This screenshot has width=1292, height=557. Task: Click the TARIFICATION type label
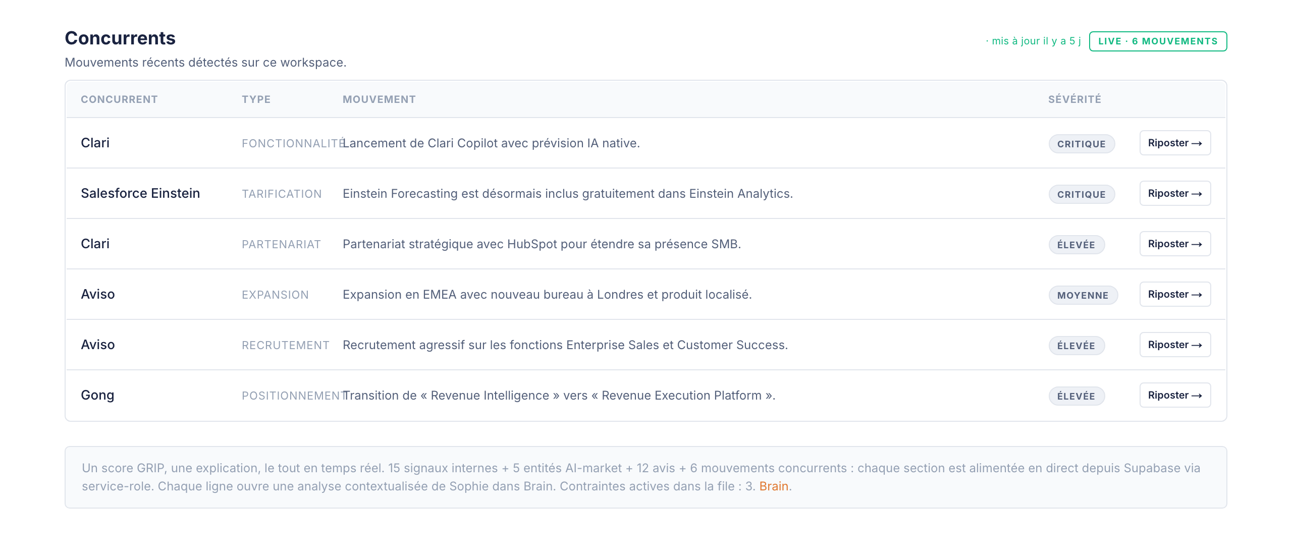pyautogui.click(x=282, y=194)
